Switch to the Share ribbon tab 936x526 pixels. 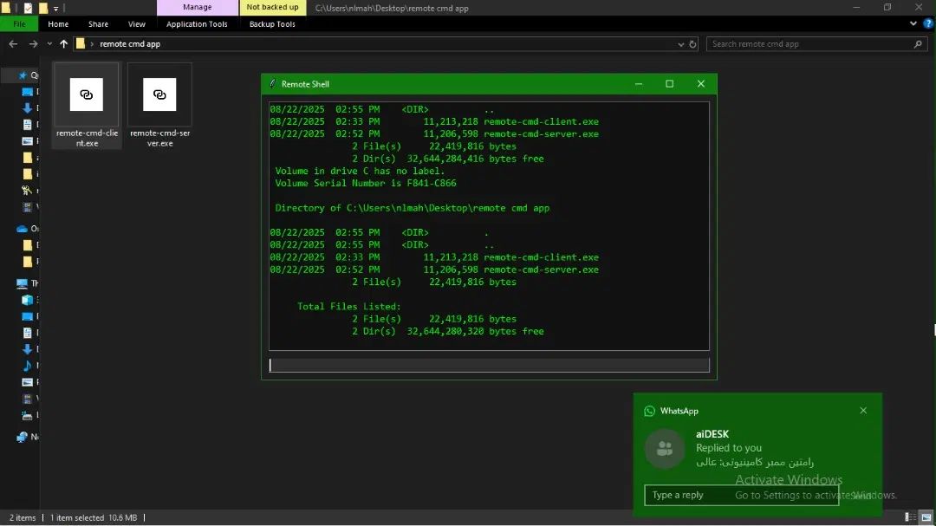coord(98,24)
